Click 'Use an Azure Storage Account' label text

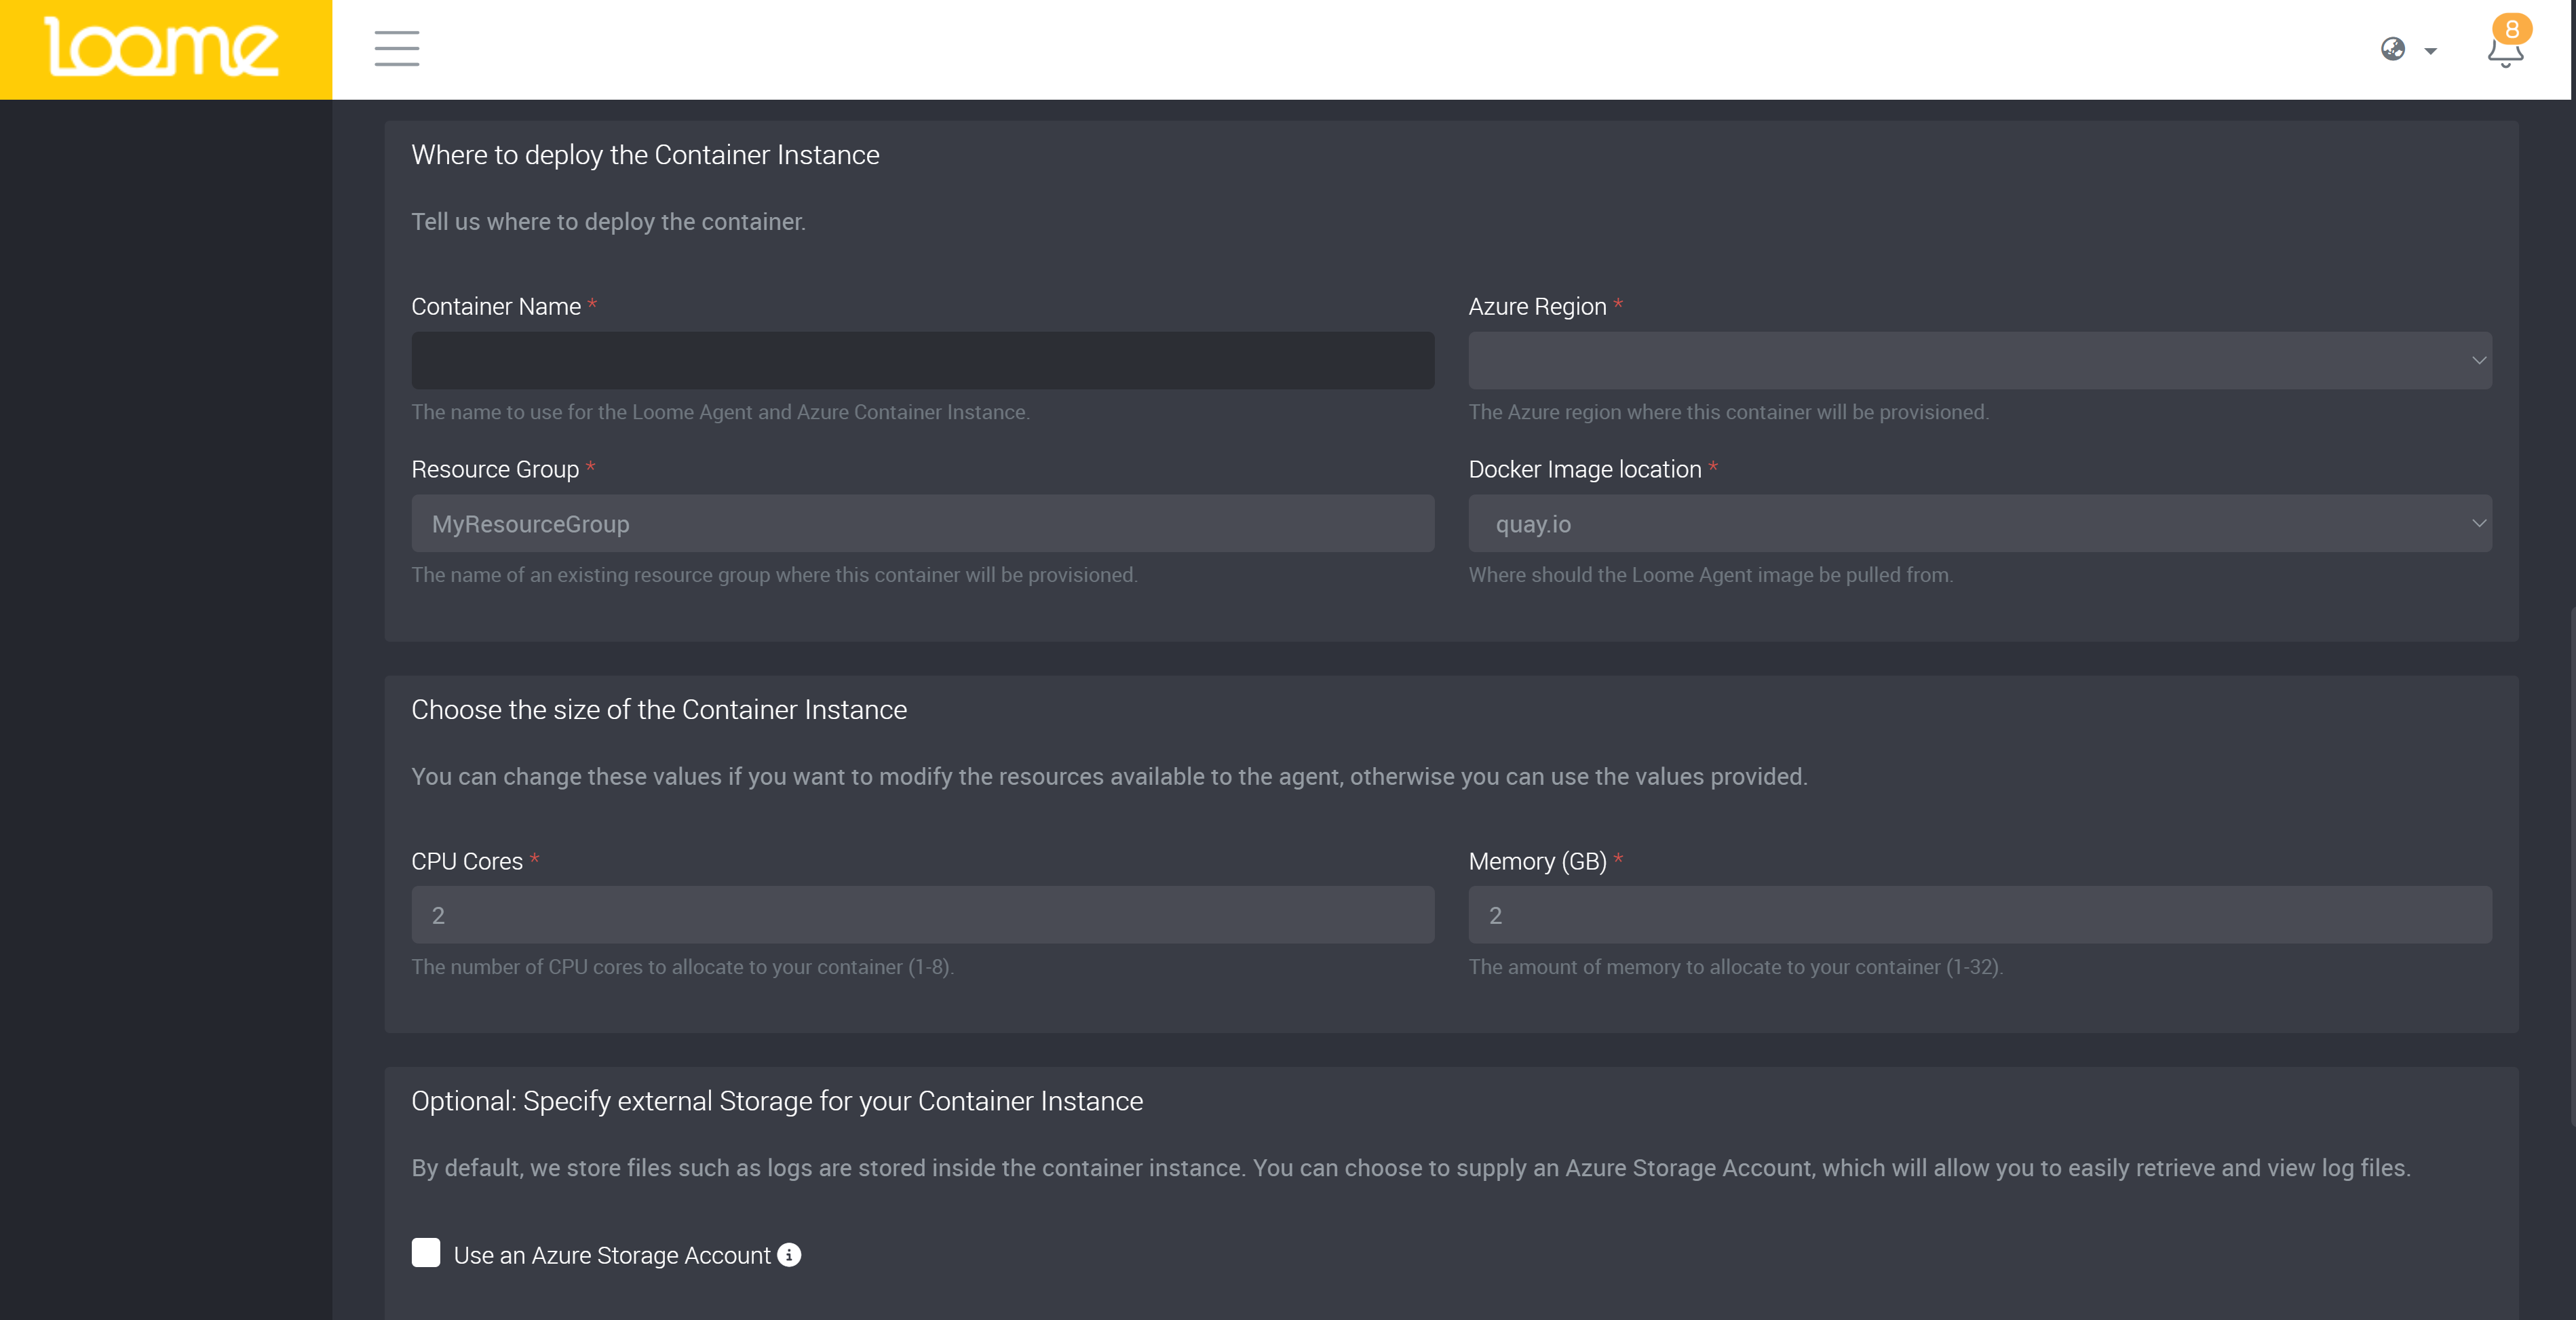point(612,1255)
